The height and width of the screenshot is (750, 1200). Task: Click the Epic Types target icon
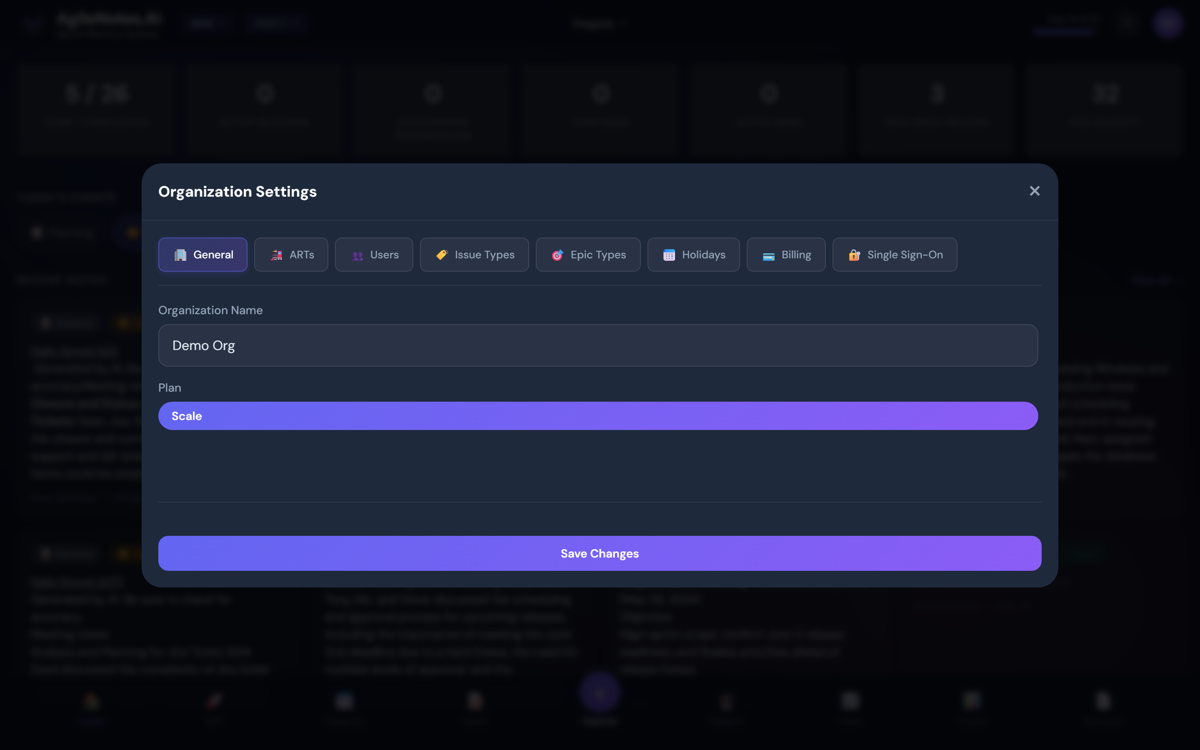[558, 255]
